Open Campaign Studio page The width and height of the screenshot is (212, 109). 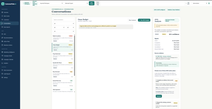click(x=9, y=56)
